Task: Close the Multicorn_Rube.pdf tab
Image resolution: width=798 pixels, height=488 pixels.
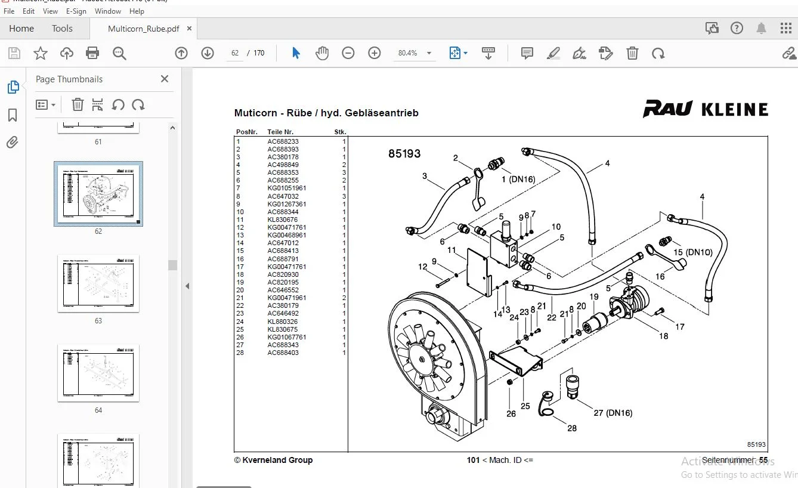Action: pos(189,28)
